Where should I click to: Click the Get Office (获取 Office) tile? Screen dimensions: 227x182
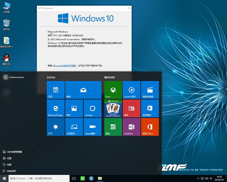pyautogui.click(x=150, y=127)
